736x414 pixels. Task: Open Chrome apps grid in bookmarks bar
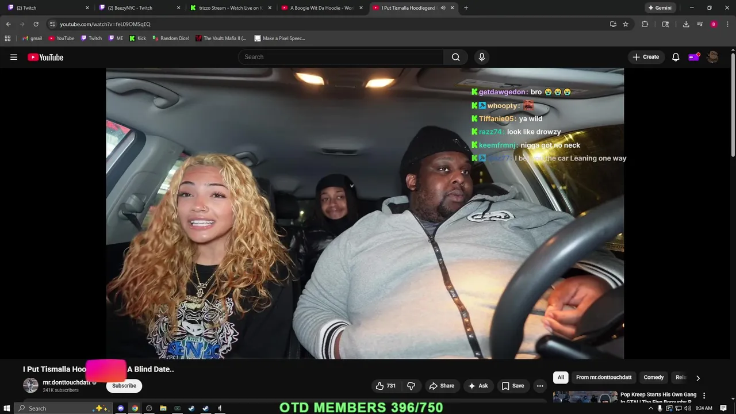coord(7,39)
